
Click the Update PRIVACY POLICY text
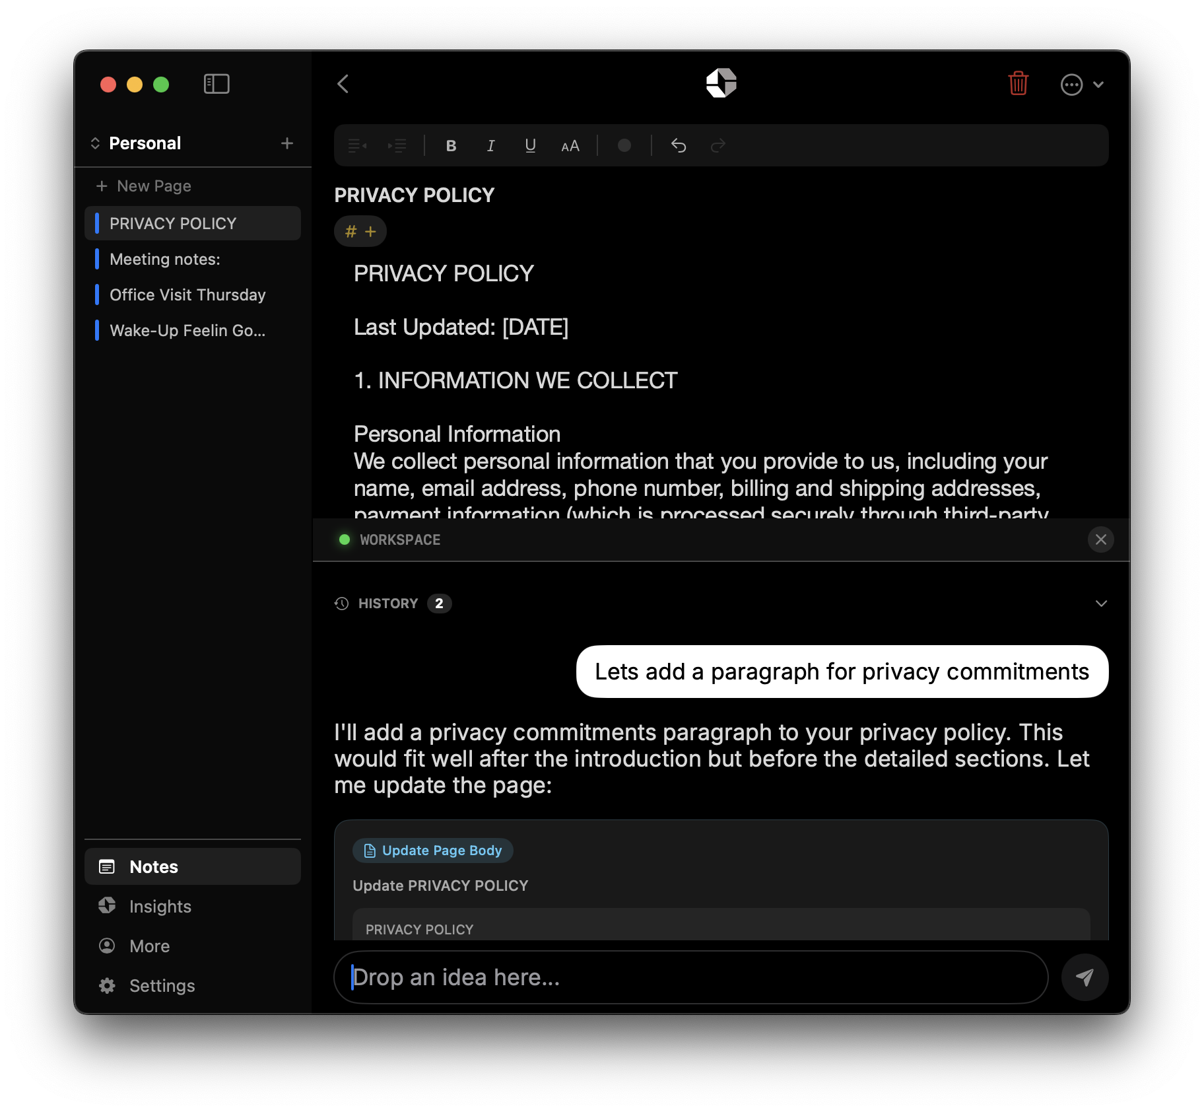[x=440, y=886]
